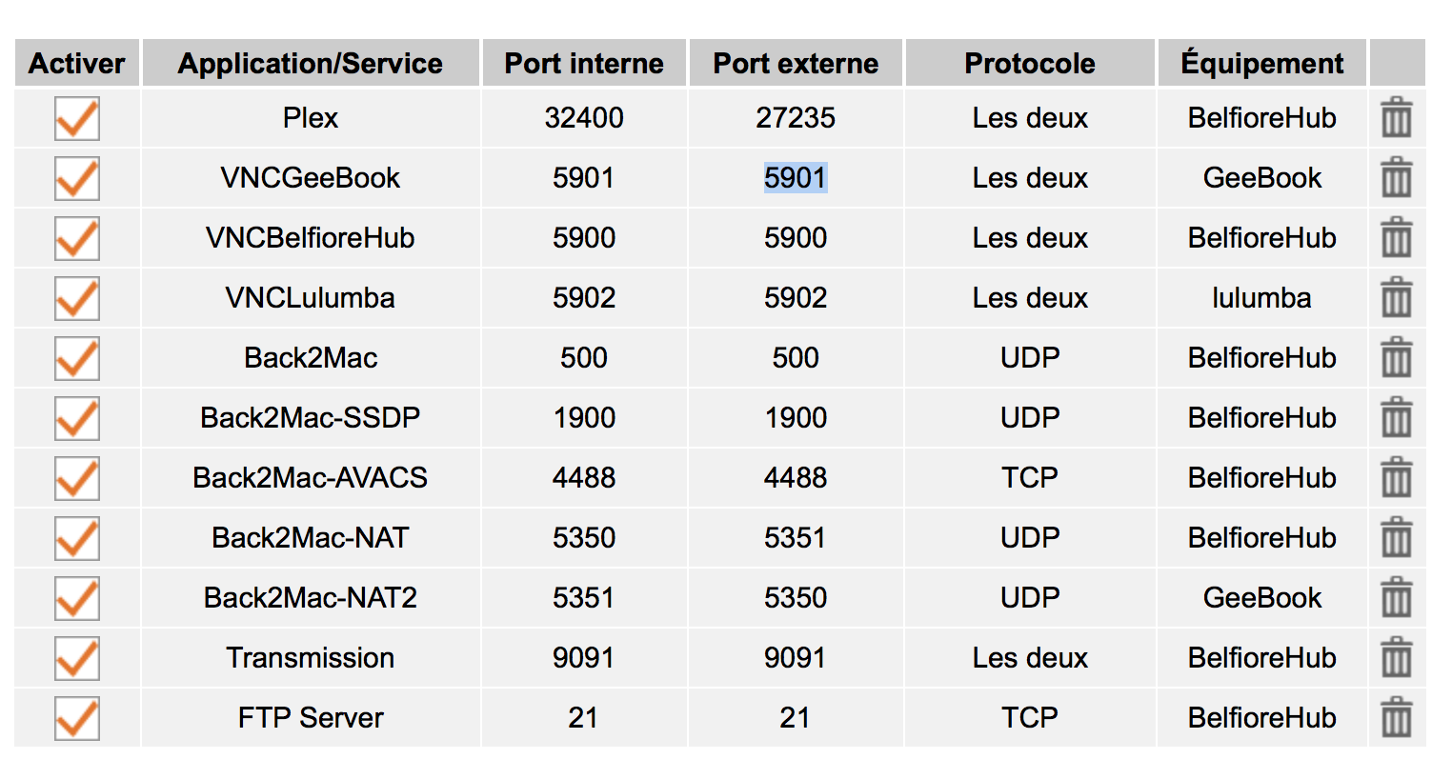
Task: Remove Back2Mac-AVACS rule with trash icon
Action: click(x=1397, y=478)
